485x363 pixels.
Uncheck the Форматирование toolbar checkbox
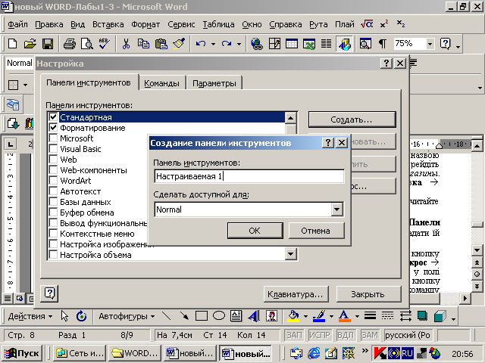(53, 128)
